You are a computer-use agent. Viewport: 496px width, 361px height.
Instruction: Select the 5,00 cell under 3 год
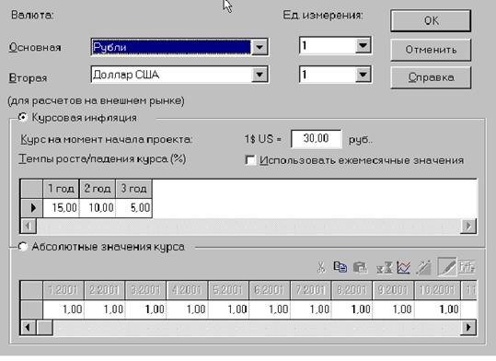pos(134,208)
